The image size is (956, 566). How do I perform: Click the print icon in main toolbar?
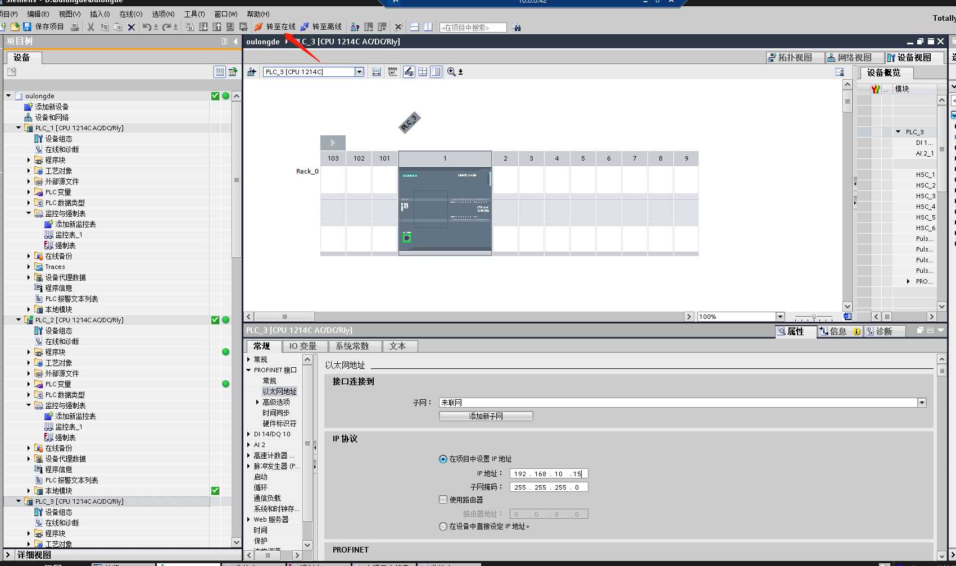pos(74,27)
